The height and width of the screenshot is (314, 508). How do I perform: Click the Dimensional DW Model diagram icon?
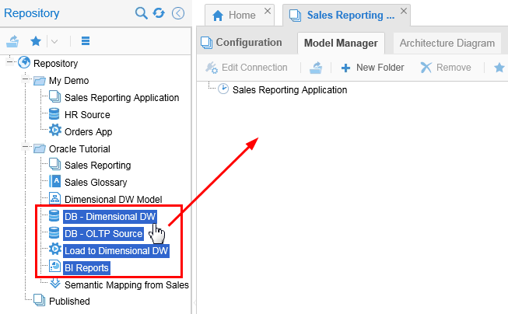tap(54, 198)
